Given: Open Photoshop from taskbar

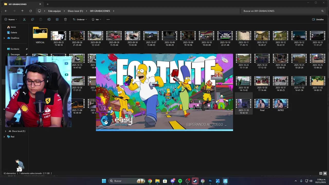Looking at the screenshot, I should [210, 181].
